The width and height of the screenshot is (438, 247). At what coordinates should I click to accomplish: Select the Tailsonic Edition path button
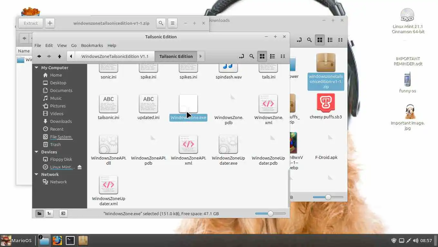pyautogui.click(x=176, y=56)
